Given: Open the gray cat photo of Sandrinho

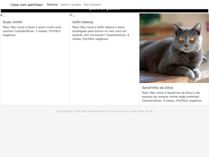Looking at the screenshot, I should pos(174,48).
